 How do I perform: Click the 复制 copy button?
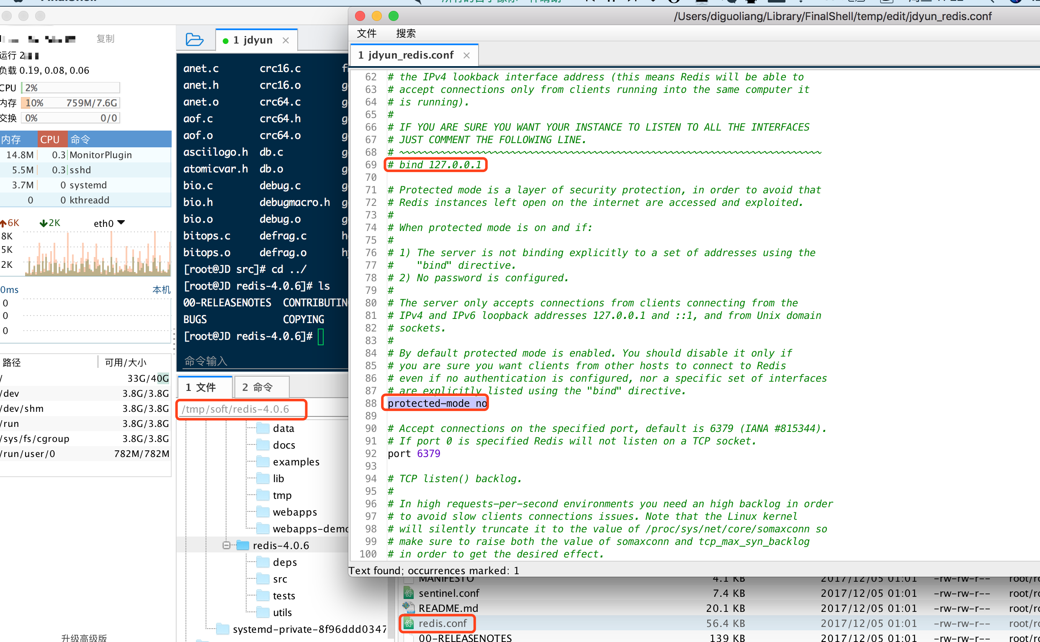pos(106,39)
